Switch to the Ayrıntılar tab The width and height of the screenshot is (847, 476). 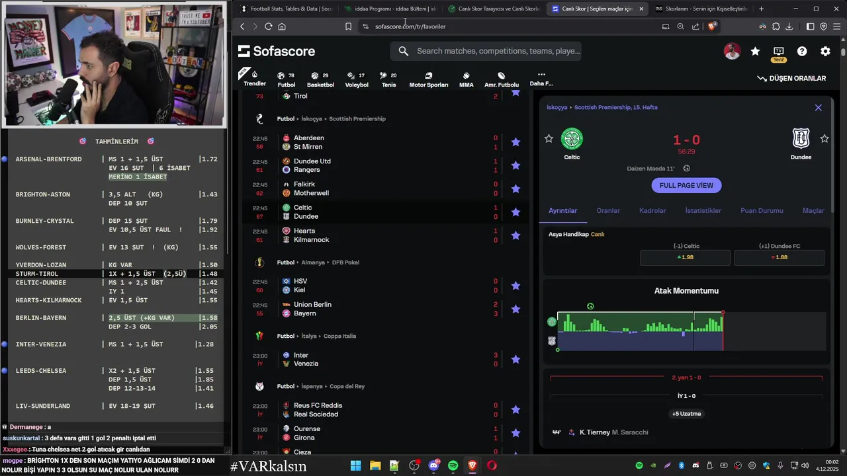pos(562,210)
